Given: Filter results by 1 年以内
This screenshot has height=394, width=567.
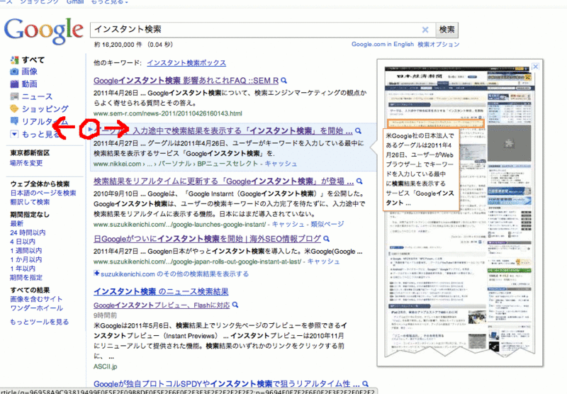Looking at the screenshot, I should [x=23, y=269].
